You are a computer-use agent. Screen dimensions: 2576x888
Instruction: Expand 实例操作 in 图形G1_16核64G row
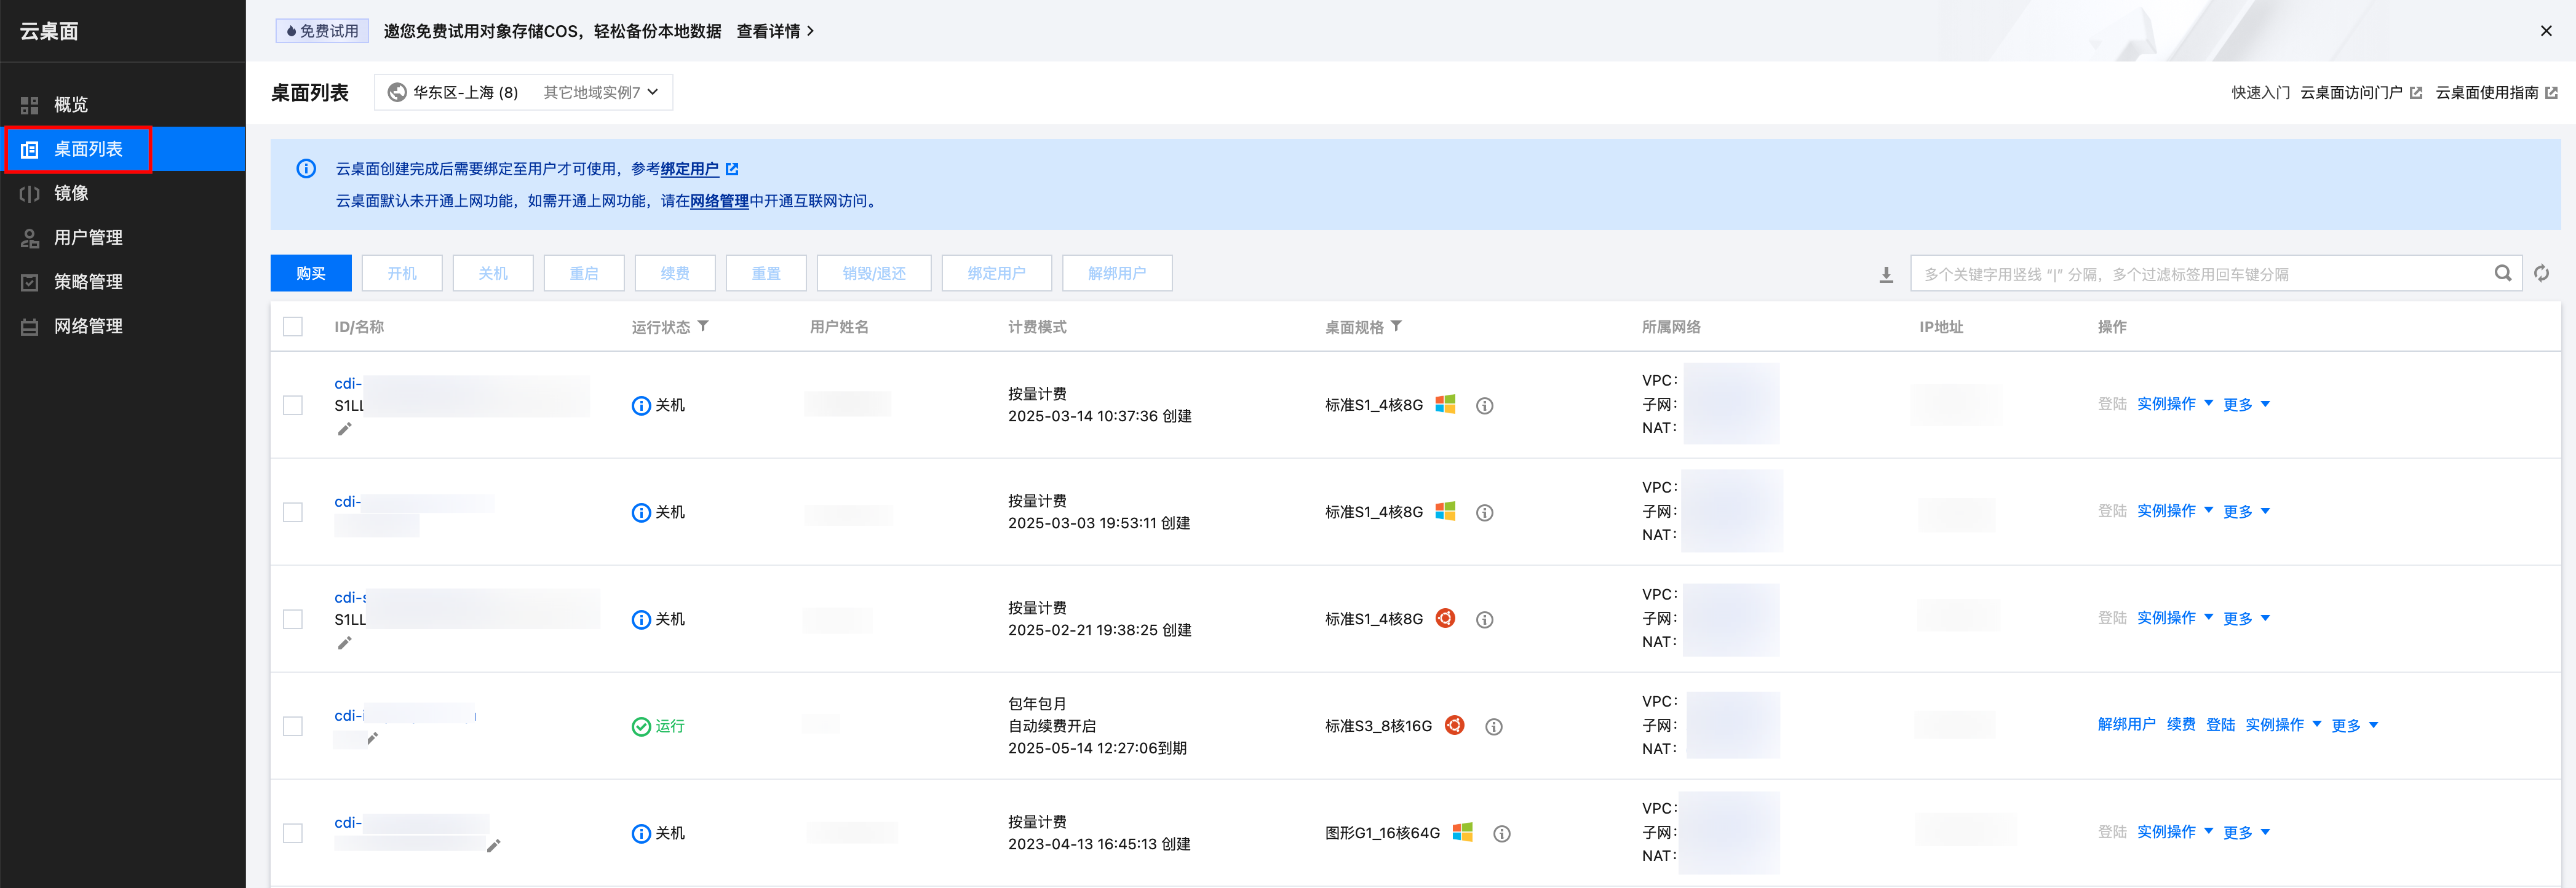click(2175, 832)
